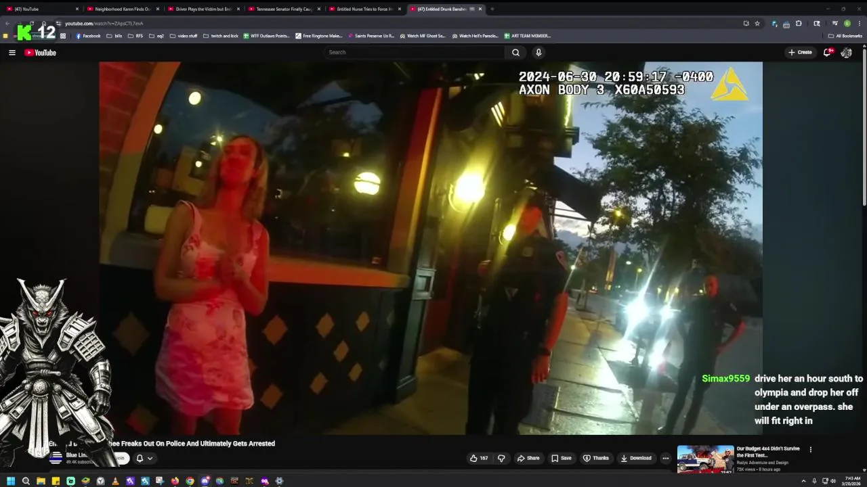The height and width of the screenshot is (487, 867).
Task: Open WTF Outlaws Points bookmark
Action: pos(267,36)
